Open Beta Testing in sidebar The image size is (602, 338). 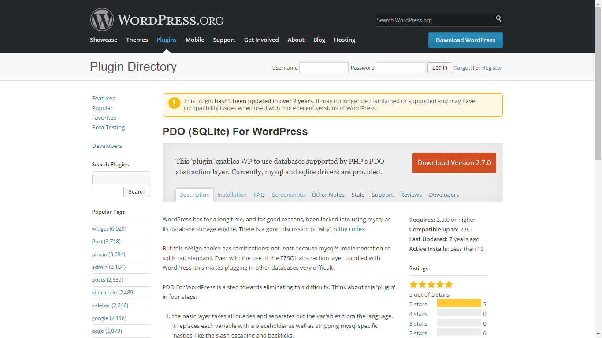[108, 127]
